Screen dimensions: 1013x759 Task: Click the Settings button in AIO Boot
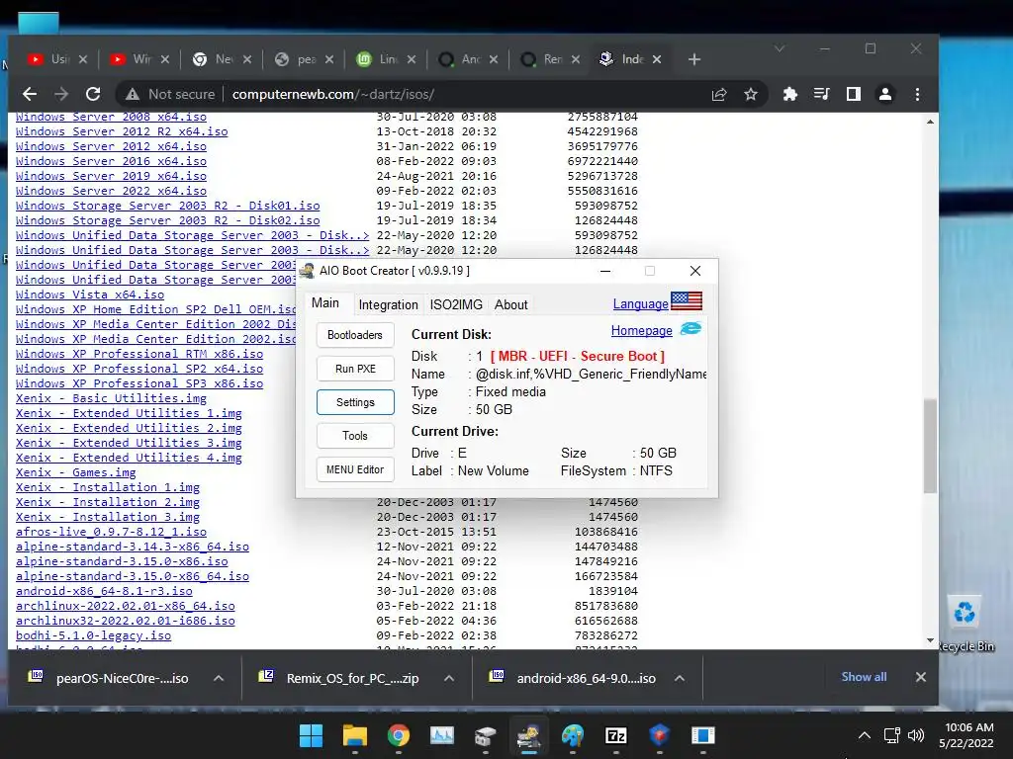[355, 402]
